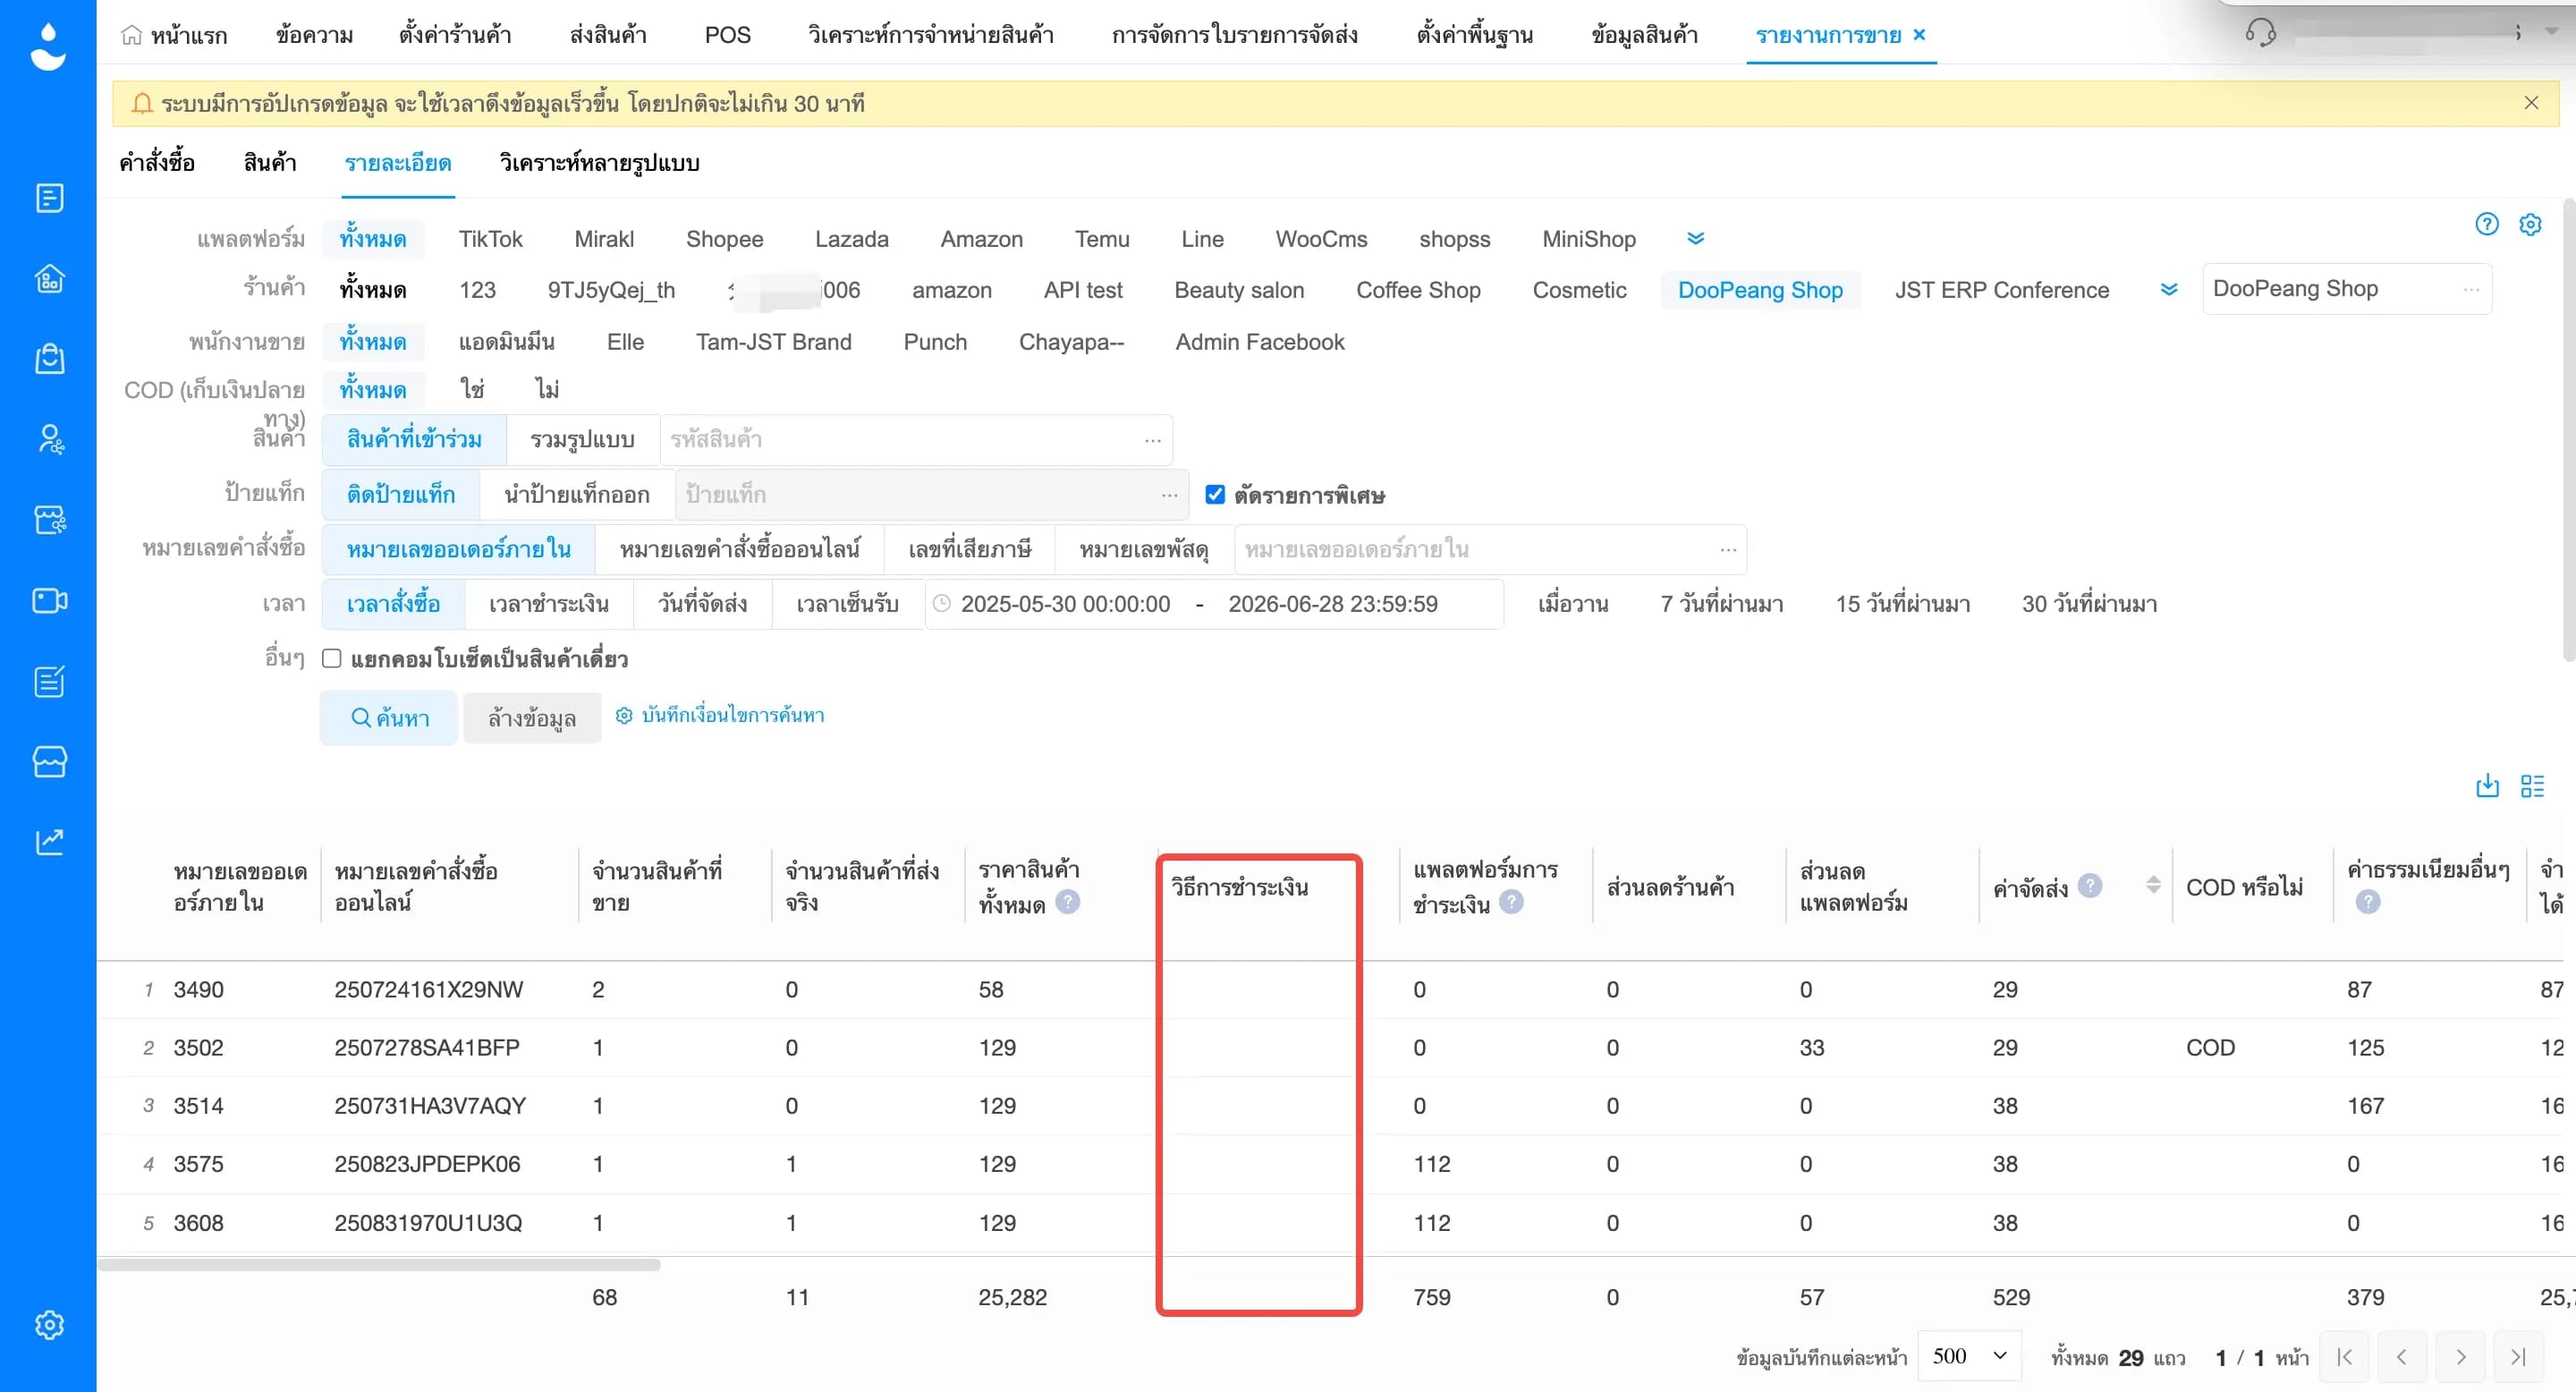
Task: Click the export download icon above table
Action: tap(2487, 786)
